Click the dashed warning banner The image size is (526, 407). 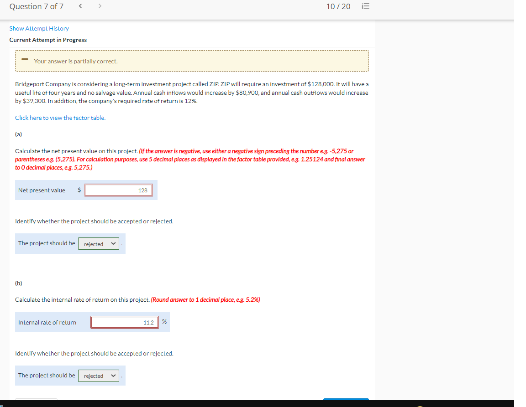[x=192, y=60]
